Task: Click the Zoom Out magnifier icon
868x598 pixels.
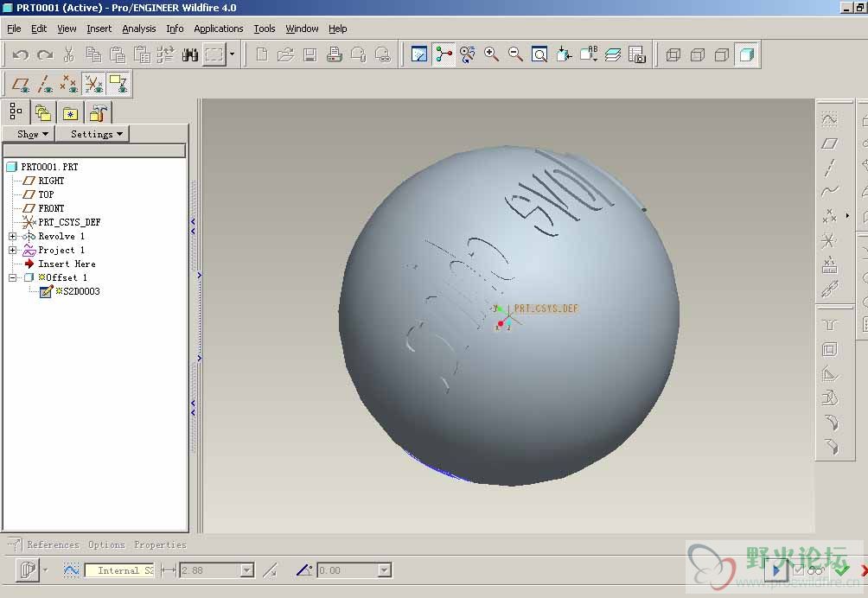Action: tap(515, 54)
